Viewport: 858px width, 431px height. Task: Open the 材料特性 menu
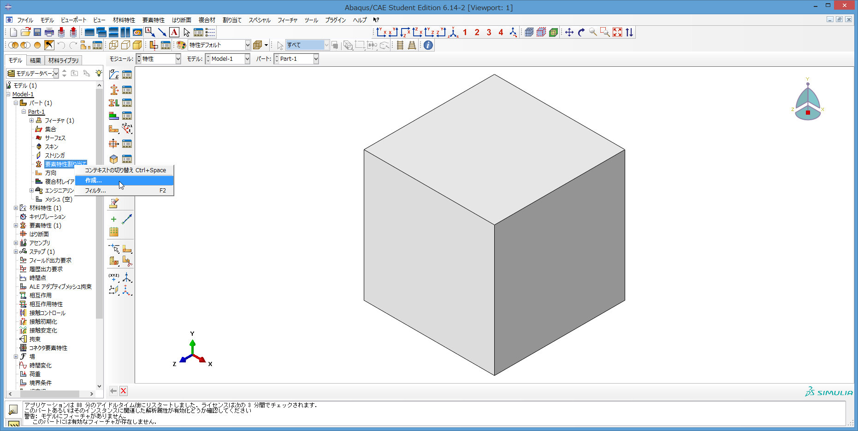point(124,20)
